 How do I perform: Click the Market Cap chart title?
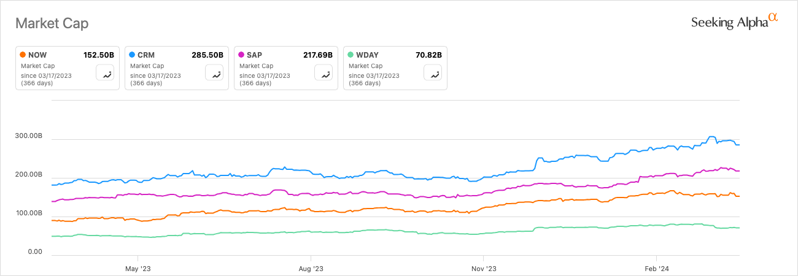pyautogui.click(x=52, y=23)
